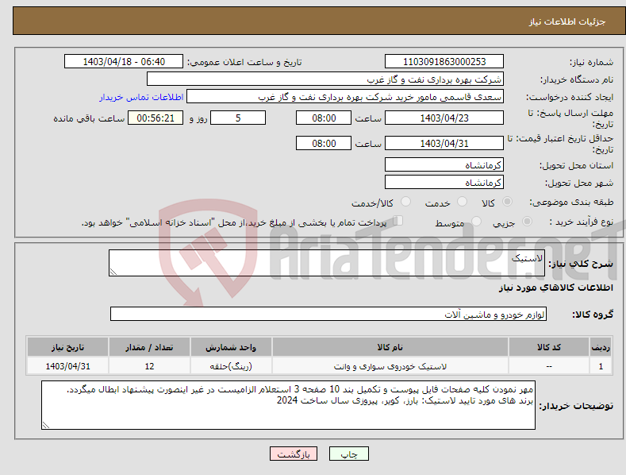The width and height of the screenshot is (626, 475).
Task: Click the کد کالا column header
Action: point(549,347)
